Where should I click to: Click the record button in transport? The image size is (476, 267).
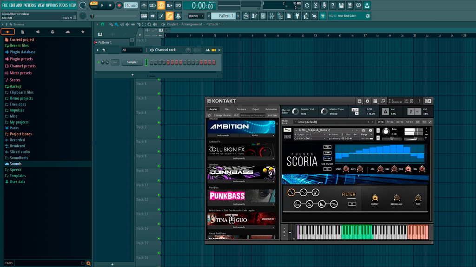pyautogui.click(x=119, y=6)
